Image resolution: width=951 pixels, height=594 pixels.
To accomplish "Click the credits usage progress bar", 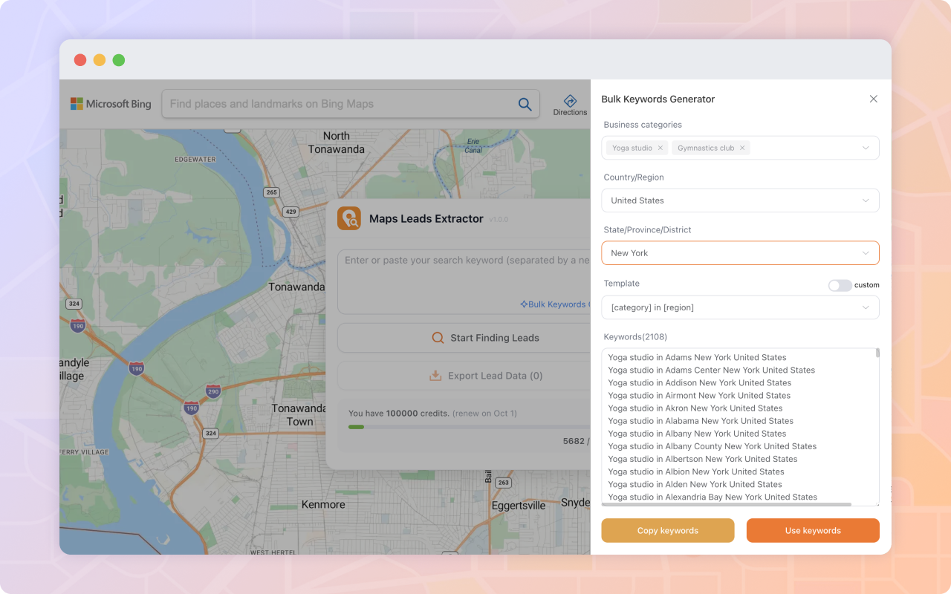I will pyautogui.click(x=470, y=427).
